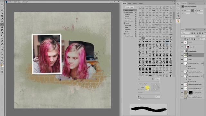Select the Crop tool
Screen dimensions: 206x116
click(x=2, y=16)
